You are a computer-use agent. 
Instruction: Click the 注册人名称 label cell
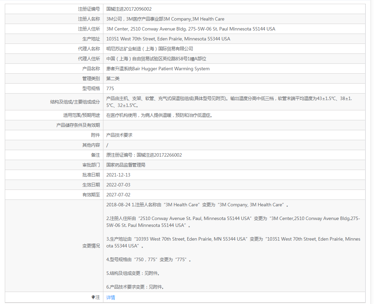point(54,19)
